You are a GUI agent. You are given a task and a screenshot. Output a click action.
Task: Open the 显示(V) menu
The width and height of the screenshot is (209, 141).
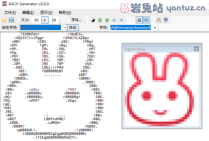coord(46,13)
